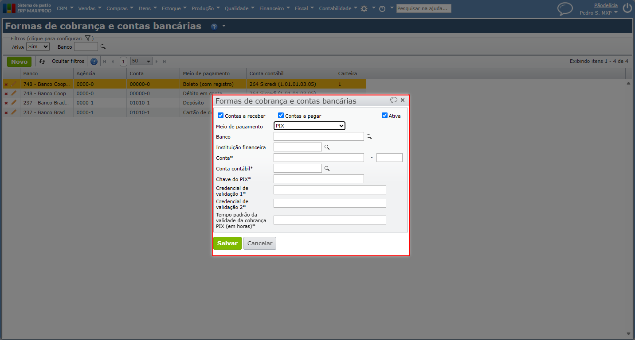Open the chat bubble icon in the header
Viewport: 635px width, 340px height.
click(x=565, y=9)
